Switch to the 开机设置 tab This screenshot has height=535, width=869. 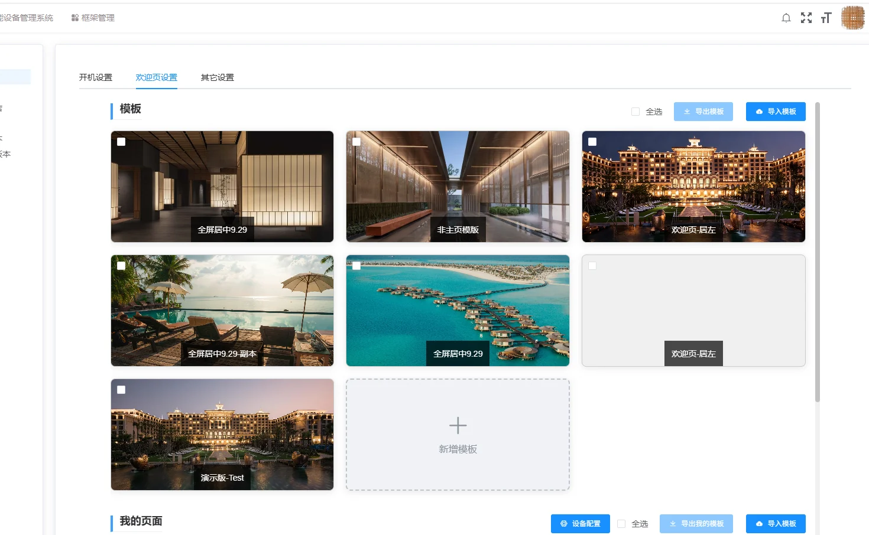(x=96, y=77)
